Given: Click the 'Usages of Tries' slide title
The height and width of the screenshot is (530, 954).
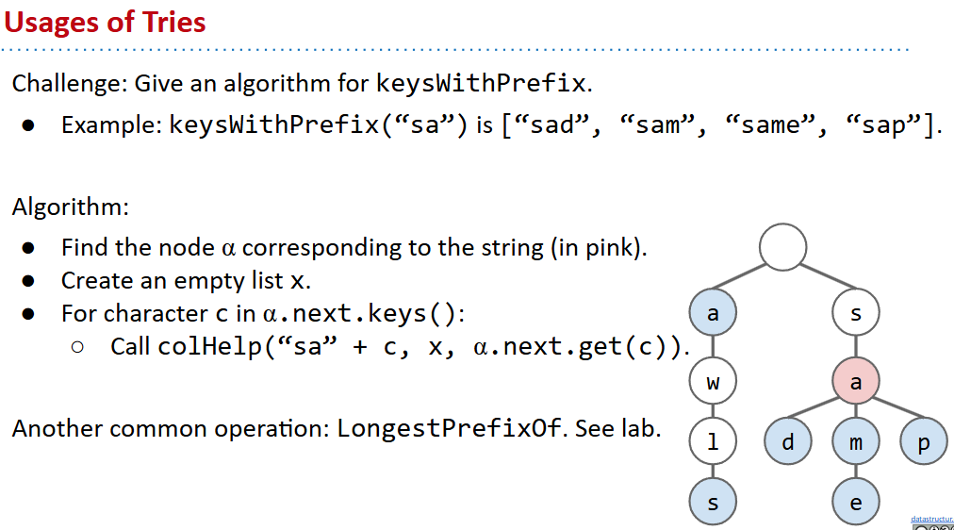Looking at the screenshot, I should point(106,22).
